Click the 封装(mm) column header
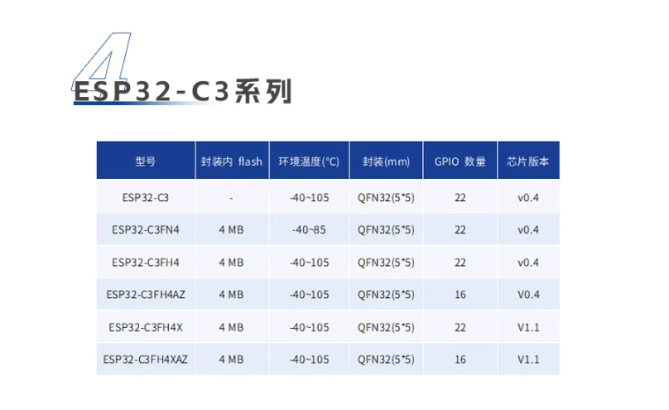 (386, 162)
